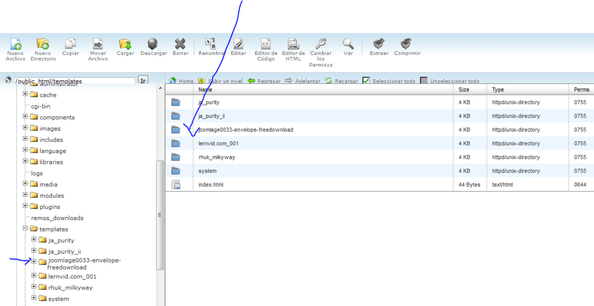Select the system folder in tree
The width and height of the screenshot is (594, 306).
58,299
